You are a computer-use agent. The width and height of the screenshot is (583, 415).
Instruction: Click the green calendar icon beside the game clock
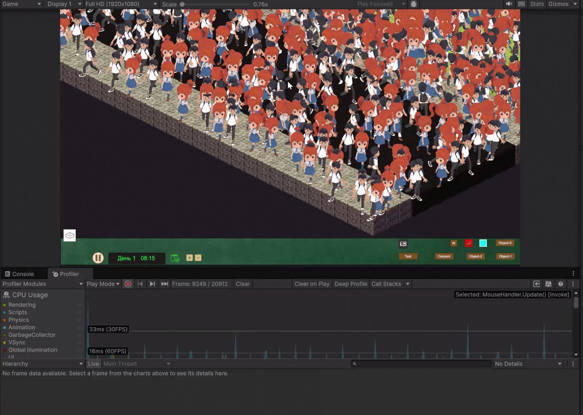[175, 258]
